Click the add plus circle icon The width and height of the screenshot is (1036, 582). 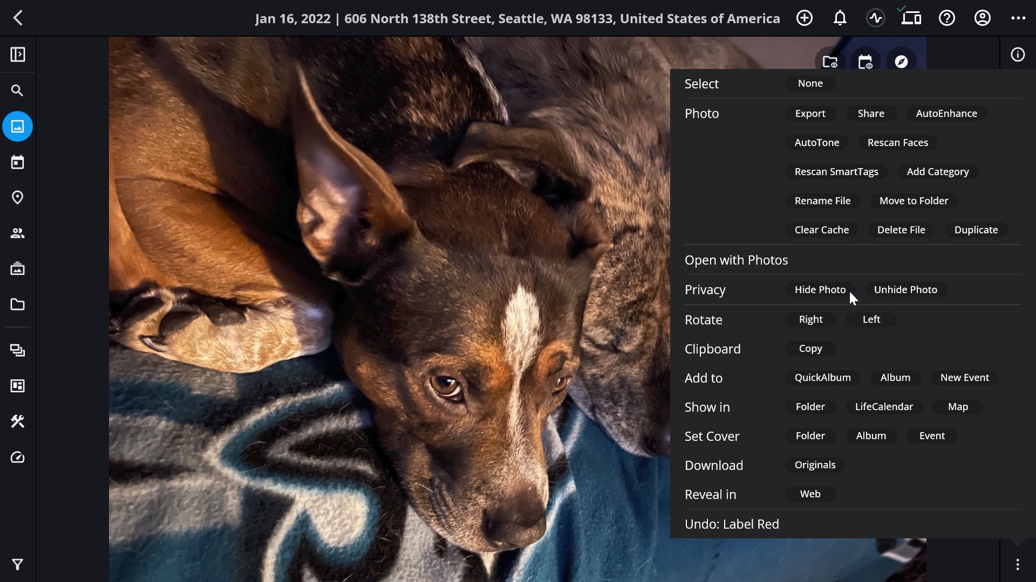coord(805,18)
